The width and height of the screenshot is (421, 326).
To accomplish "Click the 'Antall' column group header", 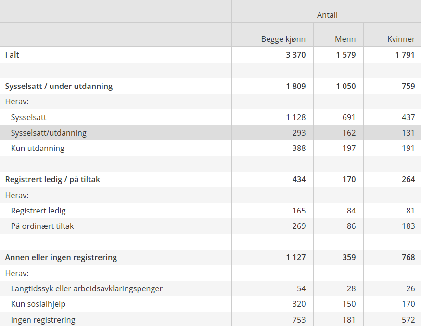I will pyautogui.click(x=327, y=15).
